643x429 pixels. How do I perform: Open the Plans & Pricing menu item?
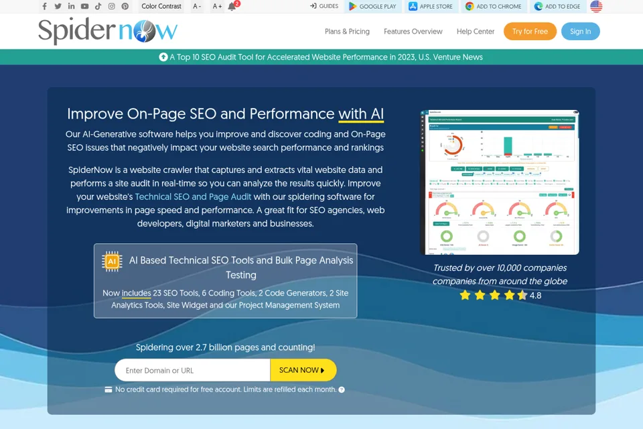[347, 32]
